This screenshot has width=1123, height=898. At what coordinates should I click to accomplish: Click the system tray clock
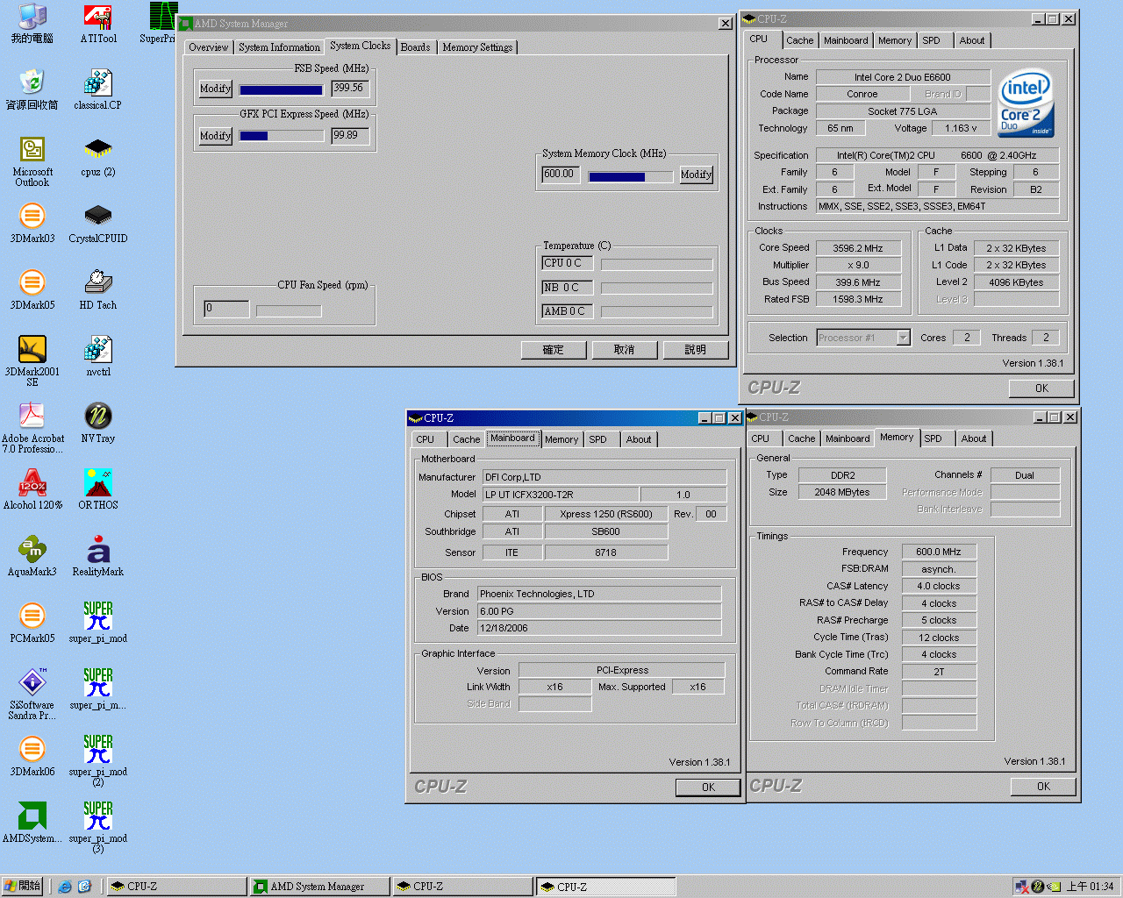tap(1090, 887)
